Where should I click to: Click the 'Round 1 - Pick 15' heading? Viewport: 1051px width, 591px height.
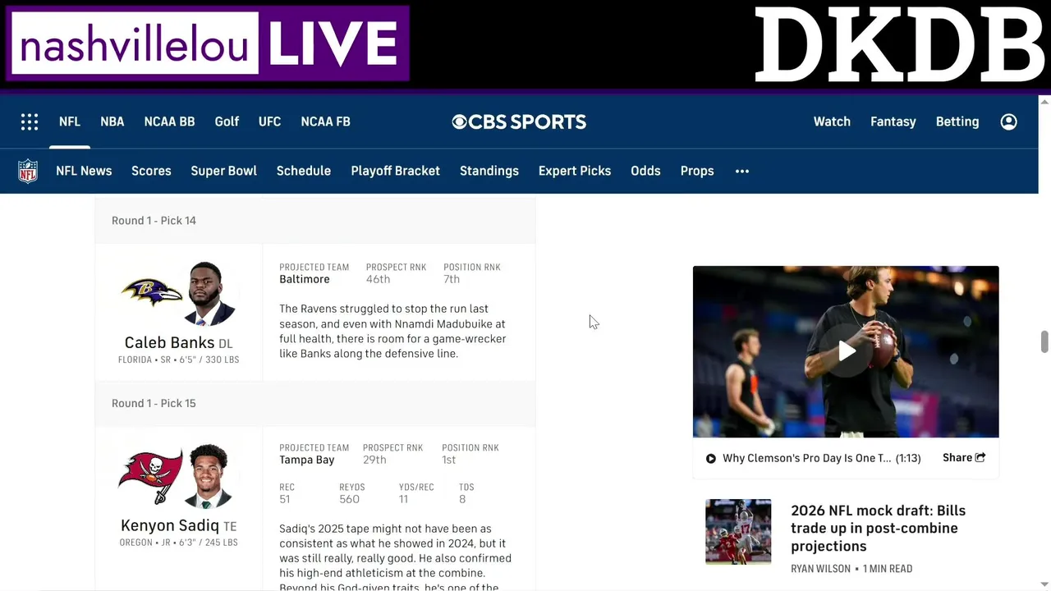[154, 403]
